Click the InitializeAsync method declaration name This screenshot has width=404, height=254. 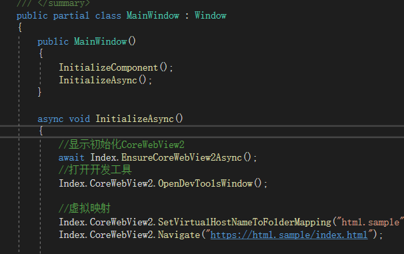click(x=134, y=119)
